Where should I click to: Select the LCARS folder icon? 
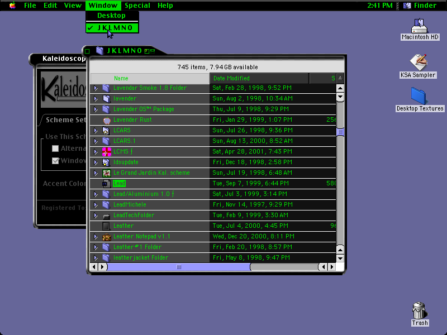106,131
